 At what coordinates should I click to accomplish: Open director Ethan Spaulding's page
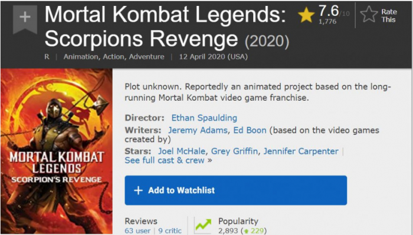click(204, 118)
